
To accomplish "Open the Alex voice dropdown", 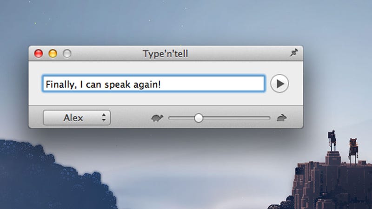I will click(x=77, y=118).
